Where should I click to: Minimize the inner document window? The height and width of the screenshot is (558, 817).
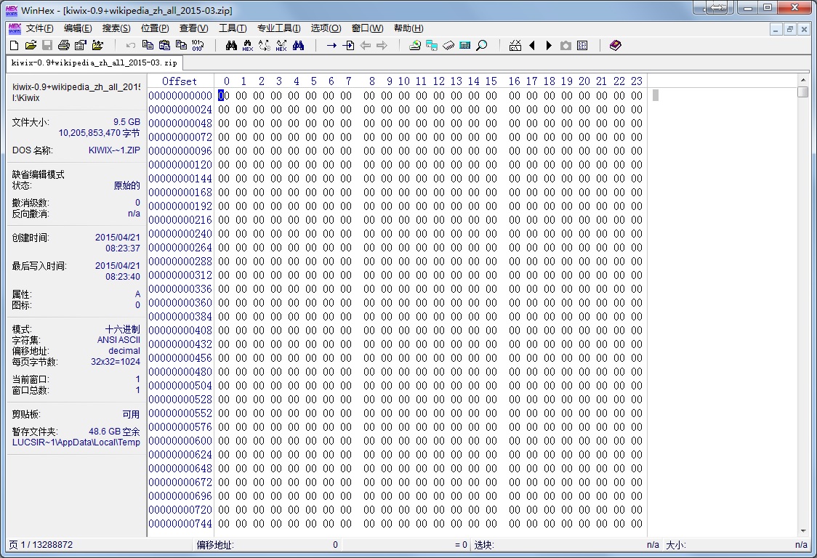click(776, 29)
